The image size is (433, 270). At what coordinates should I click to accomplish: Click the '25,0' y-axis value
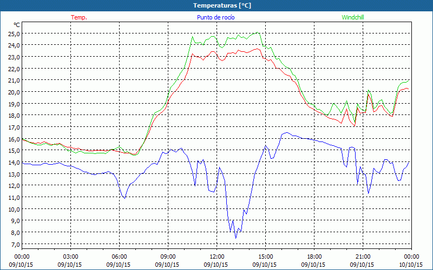(x=14, y=34)
